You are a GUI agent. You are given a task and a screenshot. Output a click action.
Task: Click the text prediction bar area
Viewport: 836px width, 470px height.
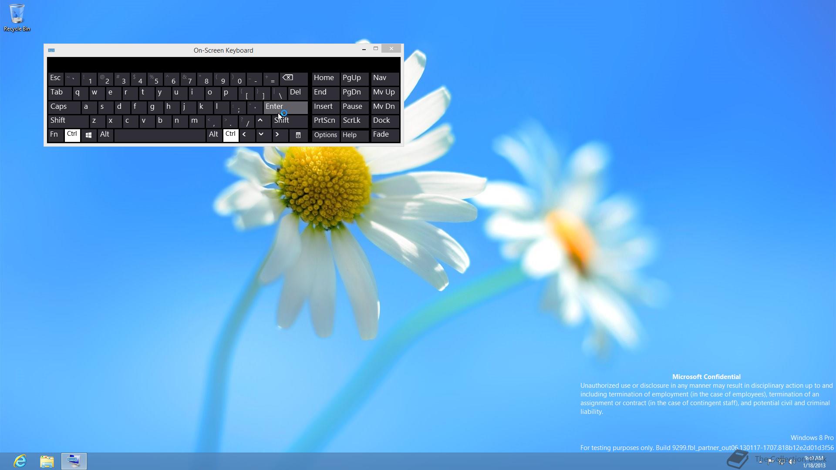pyautogui.click(x=223, y=64)
